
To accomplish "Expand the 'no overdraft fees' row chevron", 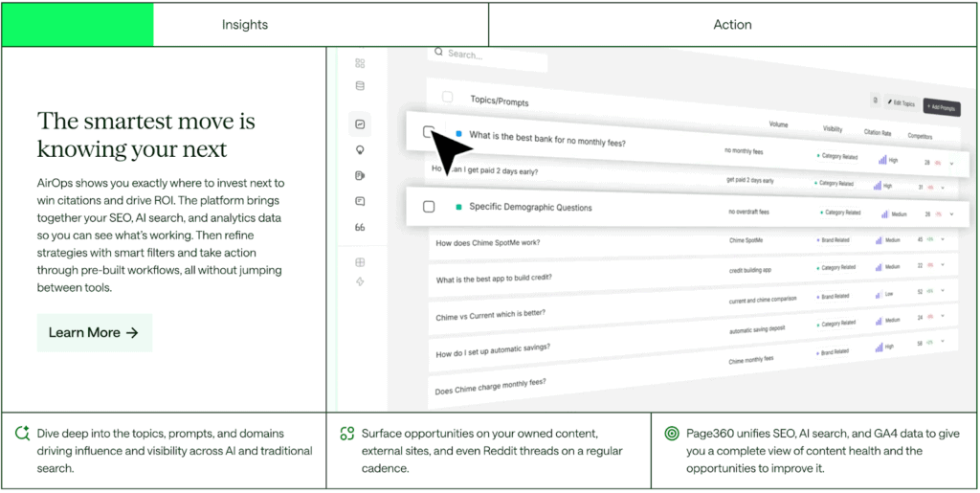I will [951, 214].
